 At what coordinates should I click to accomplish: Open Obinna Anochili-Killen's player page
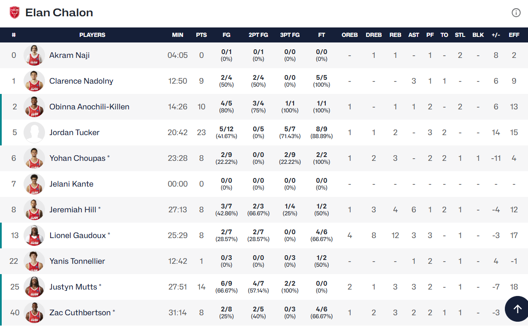(89, 107)
